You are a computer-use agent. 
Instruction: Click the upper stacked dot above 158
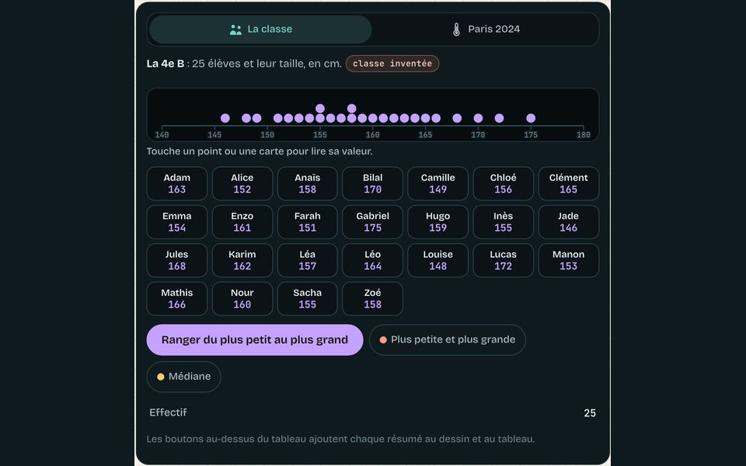(351, 109)
